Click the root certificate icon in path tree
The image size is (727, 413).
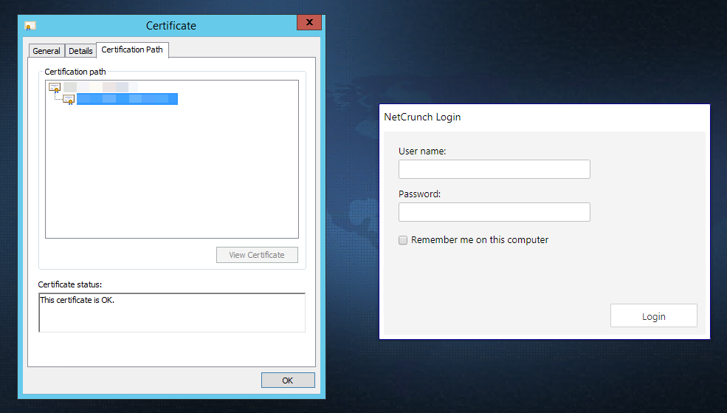pyautogui.click(x=55, y=87)
